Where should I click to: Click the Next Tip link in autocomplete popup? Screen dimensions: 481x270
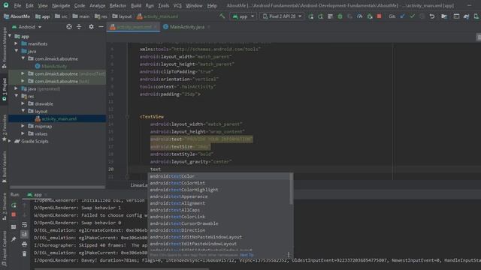[247, 255]
